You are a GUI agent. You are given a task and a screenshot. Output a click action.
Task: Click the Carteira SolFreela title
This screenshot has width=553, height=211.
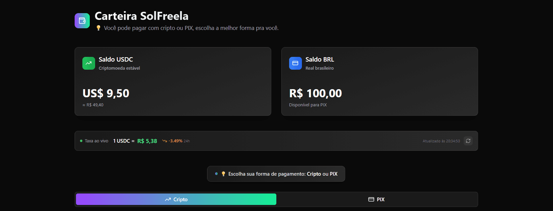[x=142, y=16]
